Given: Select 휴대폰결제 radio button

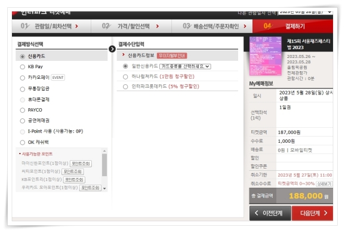Looking at the screenshot, I should [22, 100].
